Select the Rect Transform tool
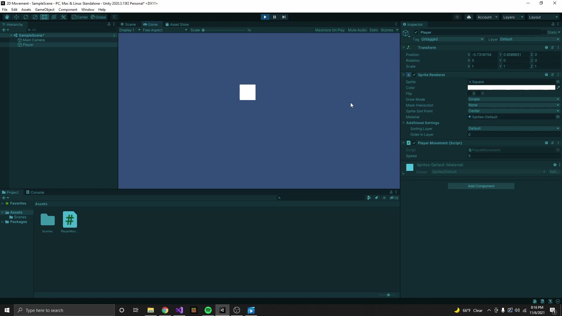 tap(44, 17)
